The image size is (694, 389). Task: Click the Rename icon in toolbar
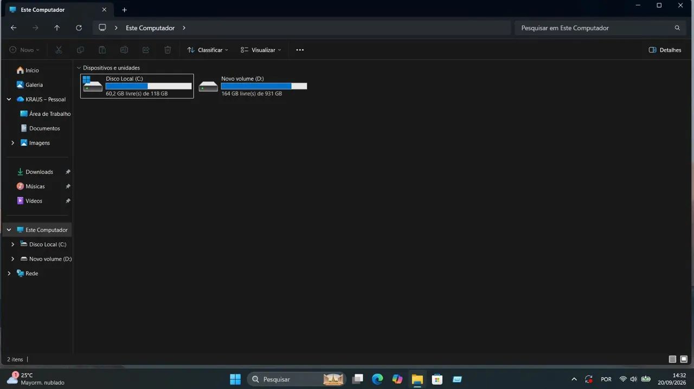[124, 50]
